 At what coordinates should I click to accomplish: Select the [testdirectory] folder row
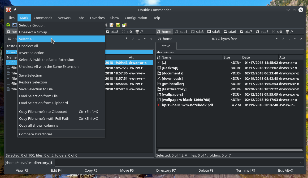click(230, 89)
